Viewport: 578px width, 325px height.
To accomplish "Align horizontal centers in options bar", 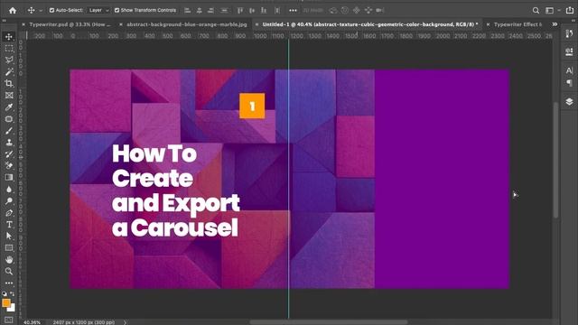I will [x=199, y=10].
